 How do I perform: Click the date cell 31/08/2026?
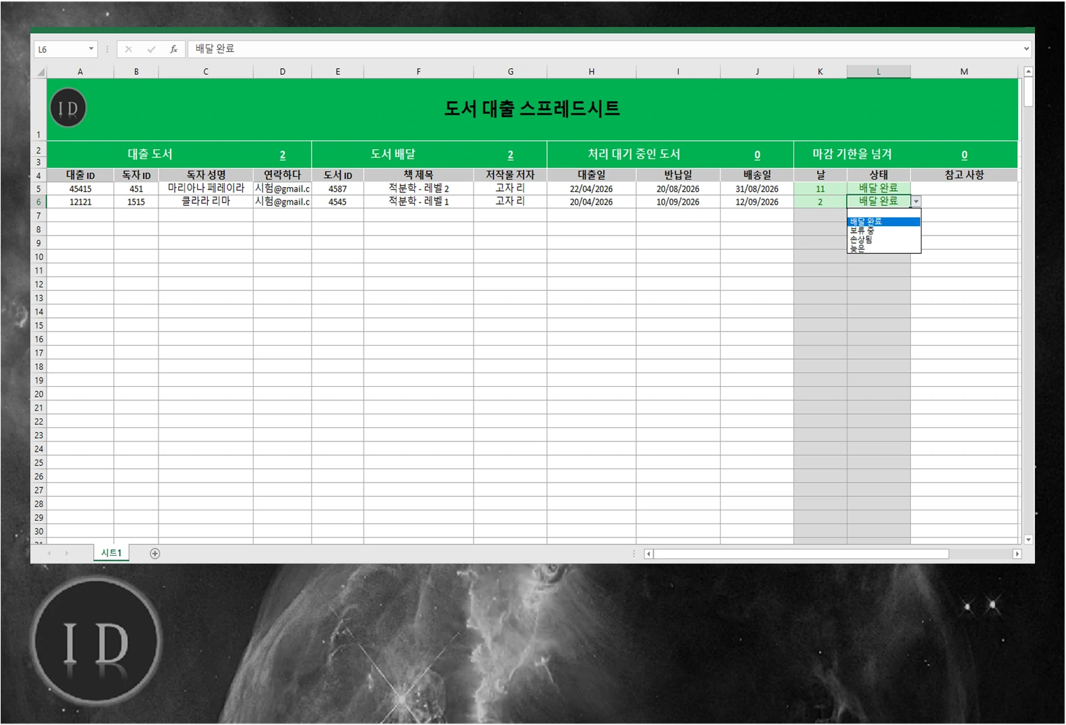tap(757, 189)
